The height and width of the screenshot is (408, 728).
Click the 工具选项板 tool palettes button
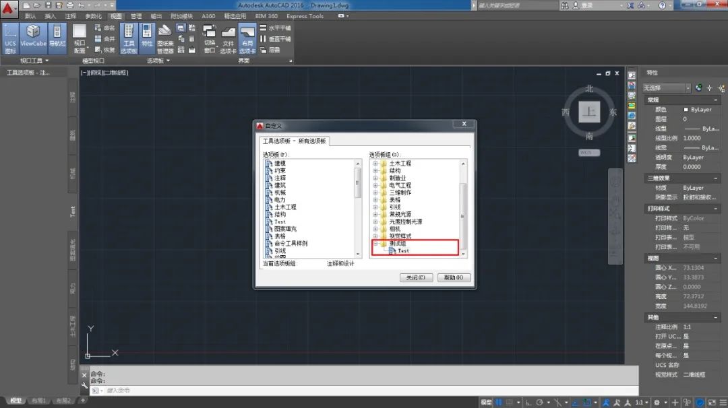click(x=128, y=38)
